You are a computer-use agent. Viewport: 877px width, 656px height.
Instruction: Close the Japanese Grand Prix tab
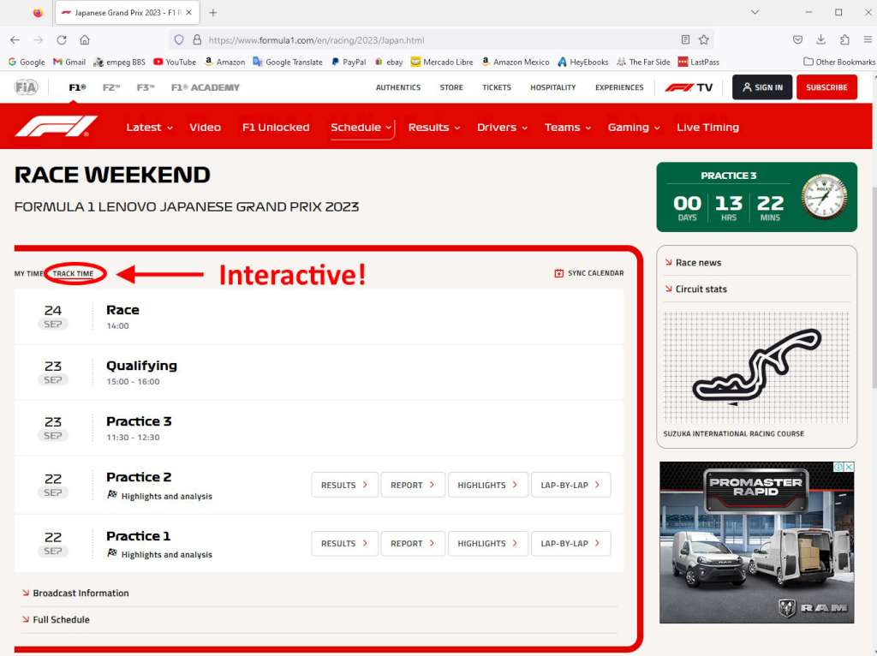(188, 12)
